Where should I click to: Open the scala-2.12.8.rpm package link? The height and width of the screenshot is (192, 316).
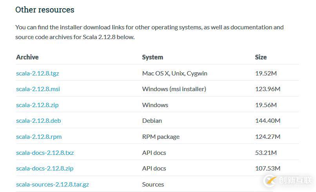point(39,137)
